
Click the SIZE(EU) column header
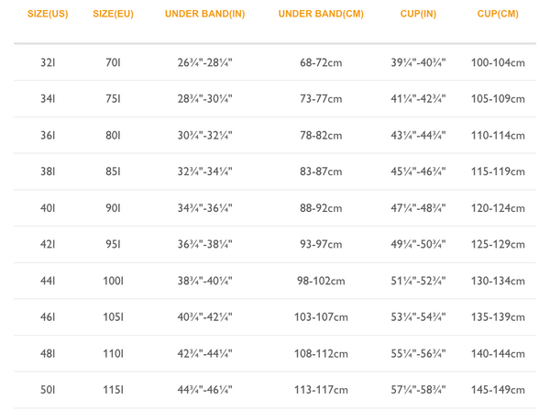(113, 15)
